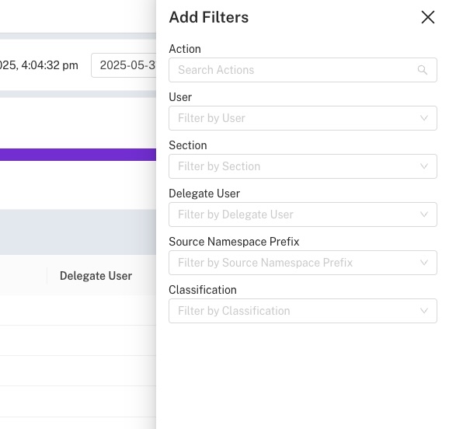Click the chevron in the User filter
The image size is (449, 429).
(424, 118)
